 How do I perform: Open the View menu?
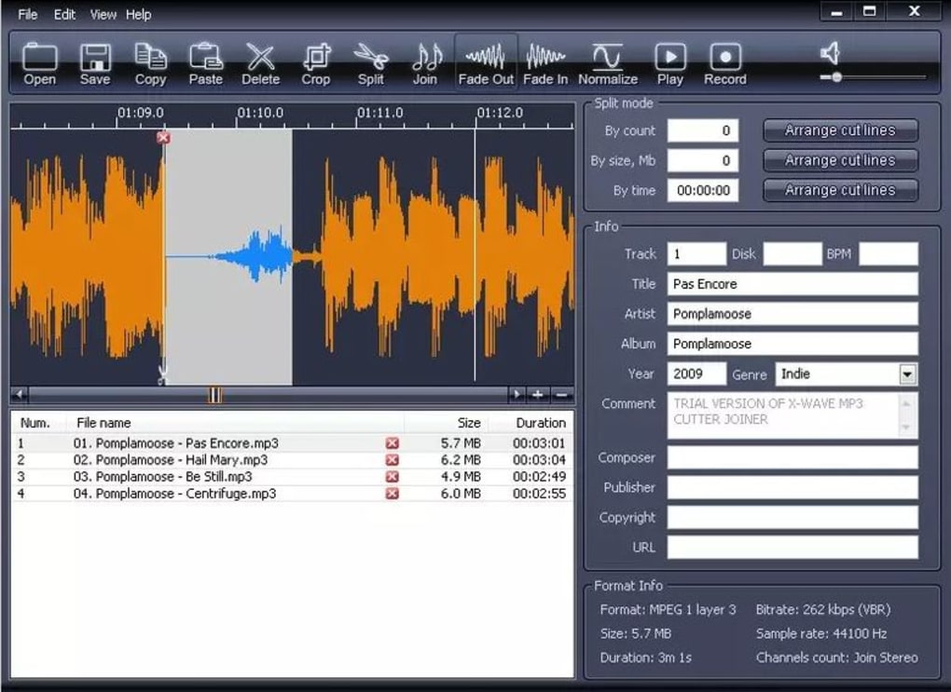coord(103,14)
